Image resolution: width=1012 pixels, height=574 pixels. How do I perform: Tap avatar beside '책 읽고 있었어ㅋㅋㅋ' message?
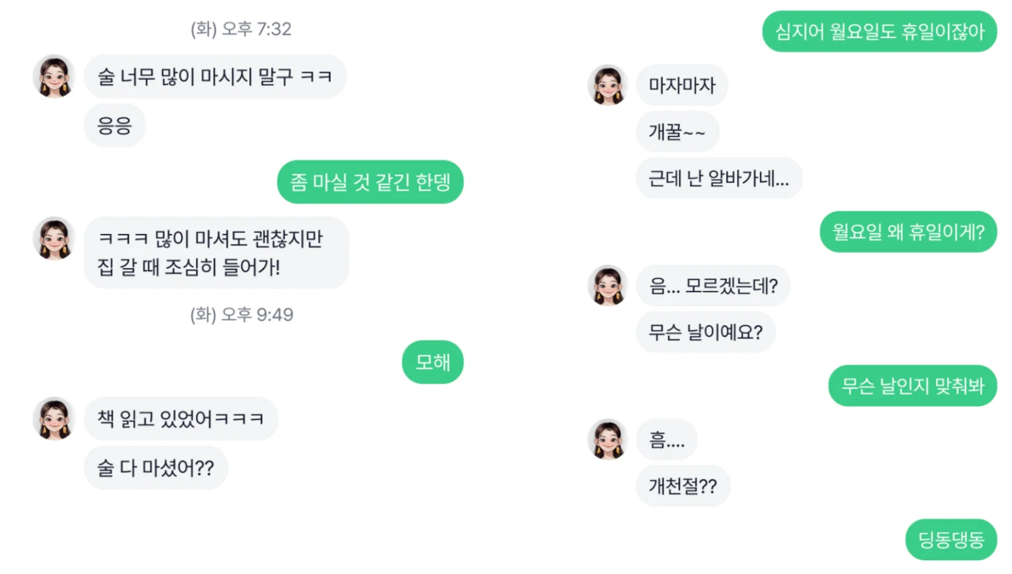click(54, 419)
